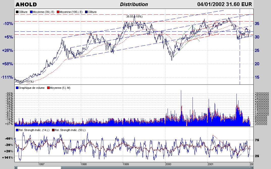Image resolution: width=271 pixels, height=169 pixels.
Task: Click the red Moyenne (195 j. E) swatch
Action: [58, 12]
